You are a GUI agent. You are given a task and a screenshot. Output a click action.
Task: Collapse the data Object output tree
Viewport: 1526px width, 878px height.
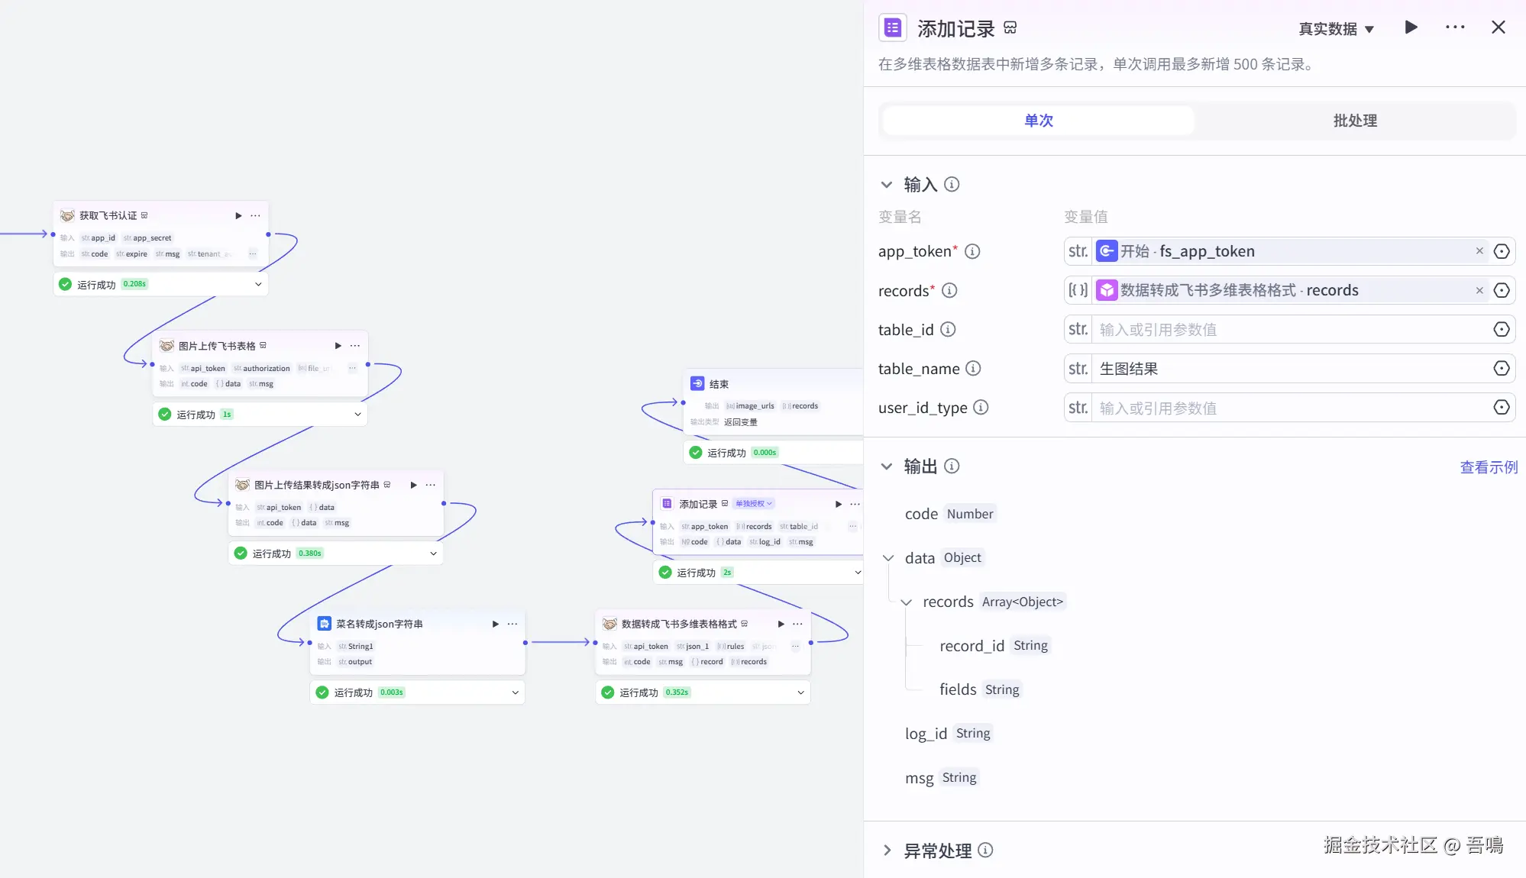(887, 558)
